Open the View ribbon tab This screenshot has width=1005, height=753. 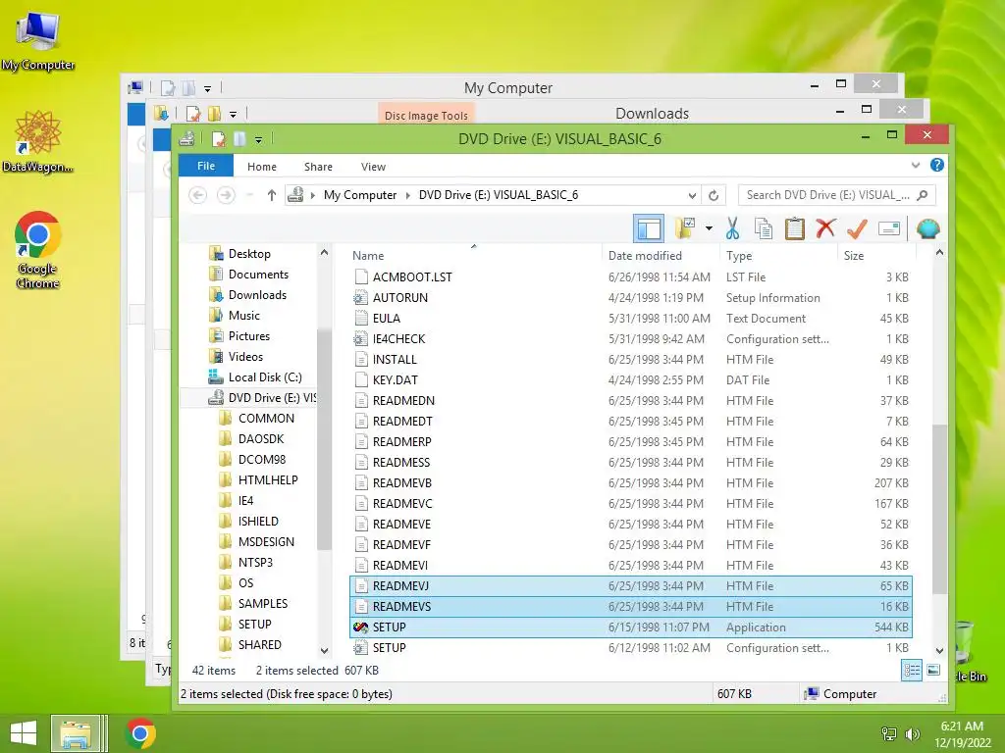pyautogui.click(x=373, y=167)
